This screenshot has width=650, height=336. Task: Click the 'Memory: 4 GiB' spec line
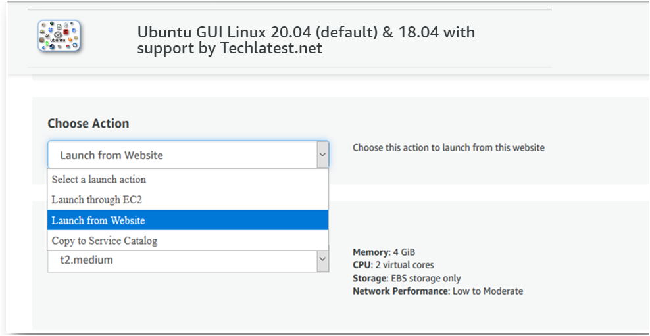[x=384, y=252]
